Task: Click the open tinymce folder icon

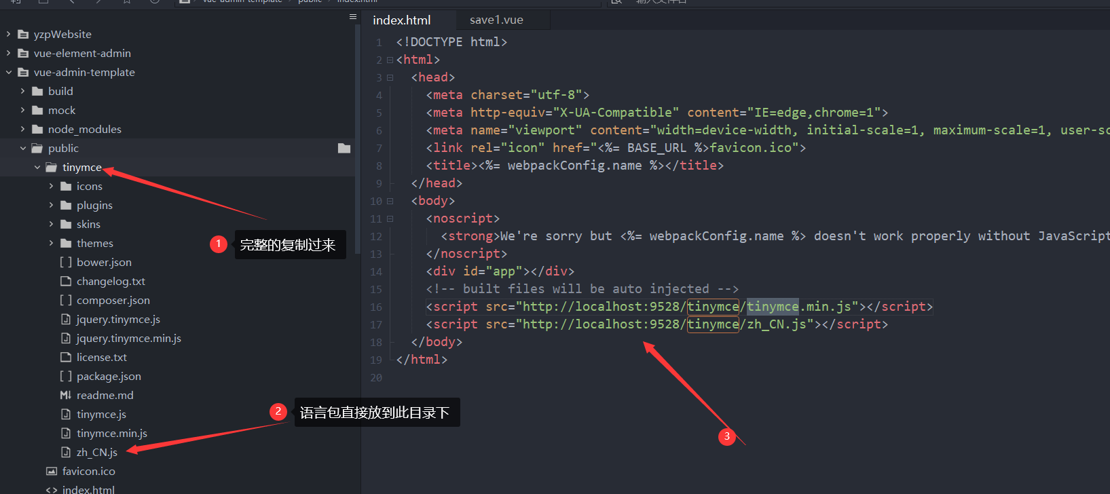Action: tap(52, 167)
